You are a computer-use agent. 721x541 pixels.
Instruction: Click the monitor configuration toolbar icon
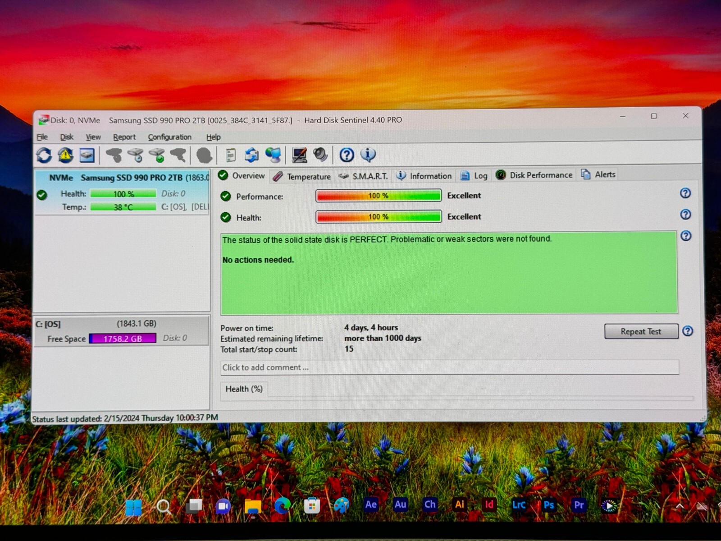(x=299, y=156)
